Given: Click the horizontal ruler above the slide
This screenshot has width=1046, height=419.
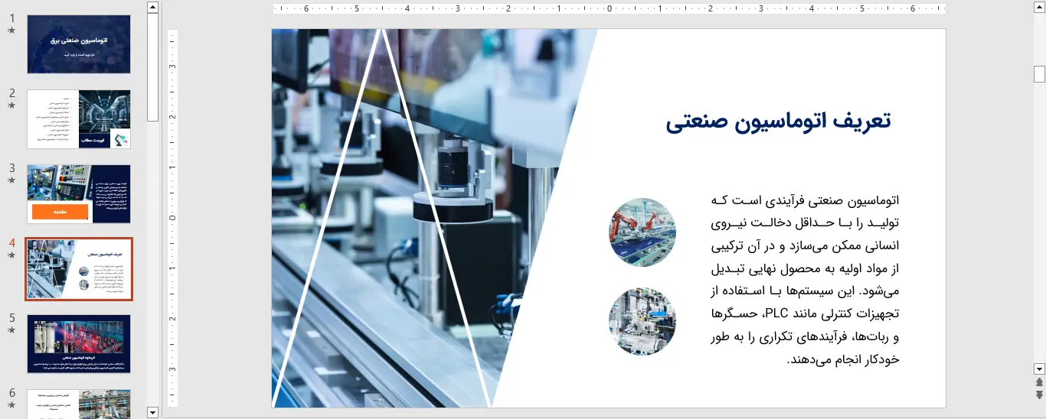Looking at the screenshot, I should point(609,9).
